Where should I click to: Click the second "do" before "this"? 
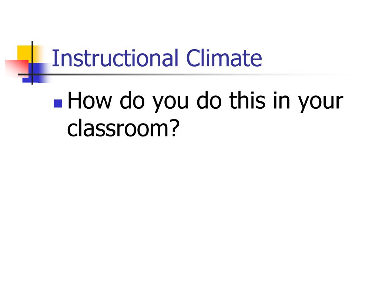coord(209,100)
